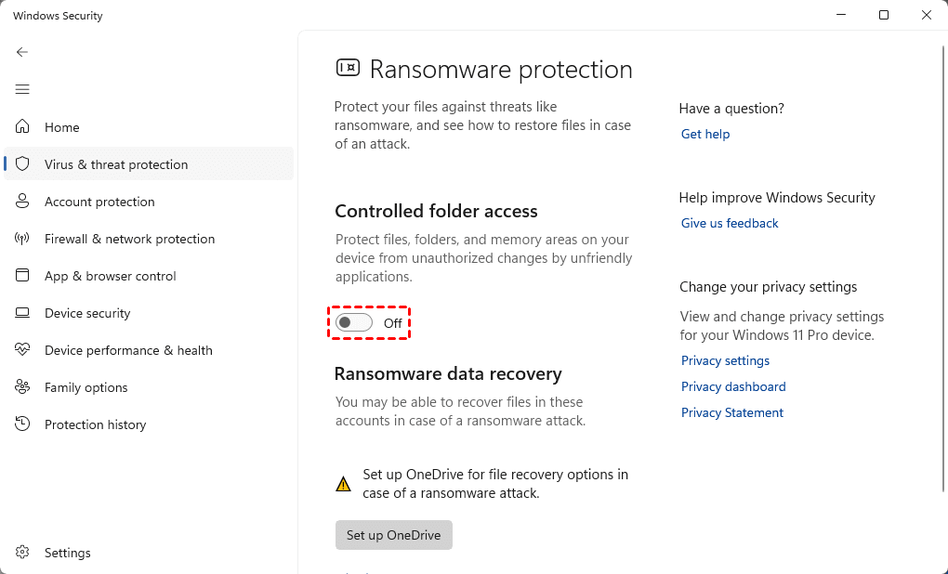948x574 pixels.
Task: Open the hamburger navigation menu
Action: coord(22,89)
